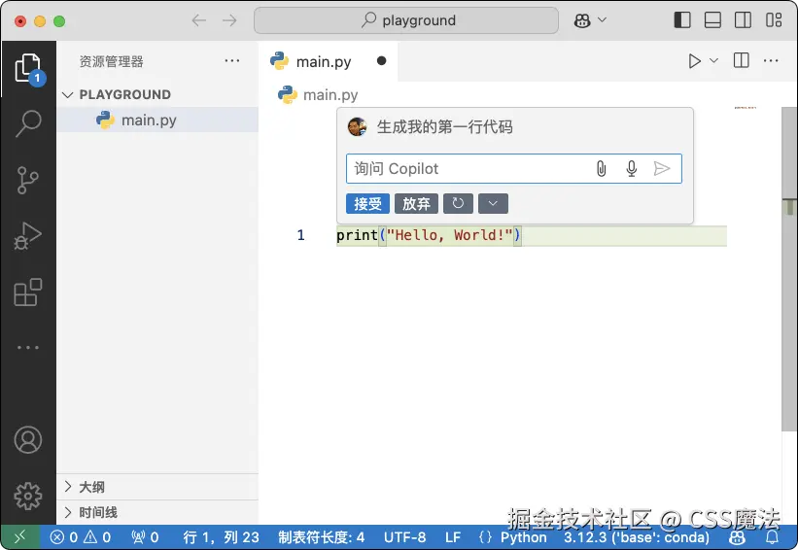Select the main.py editor tab
The image size is (798, 550).
(328, 61)
